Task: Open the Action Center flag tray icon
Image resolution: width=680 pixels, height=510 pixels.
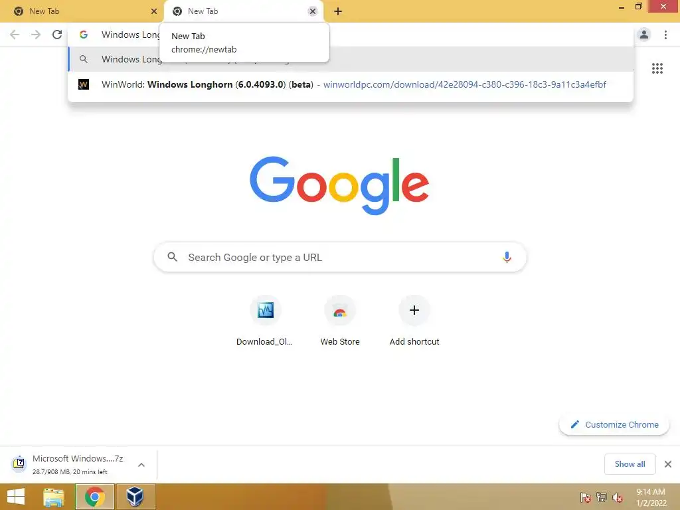Action: (x=586, y=497)
